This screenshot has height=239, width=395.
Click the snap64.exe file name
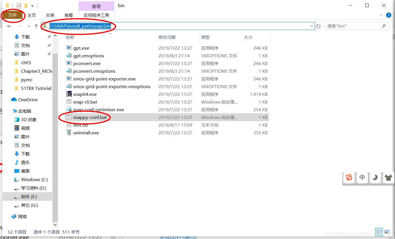click(x=85, y=94)
